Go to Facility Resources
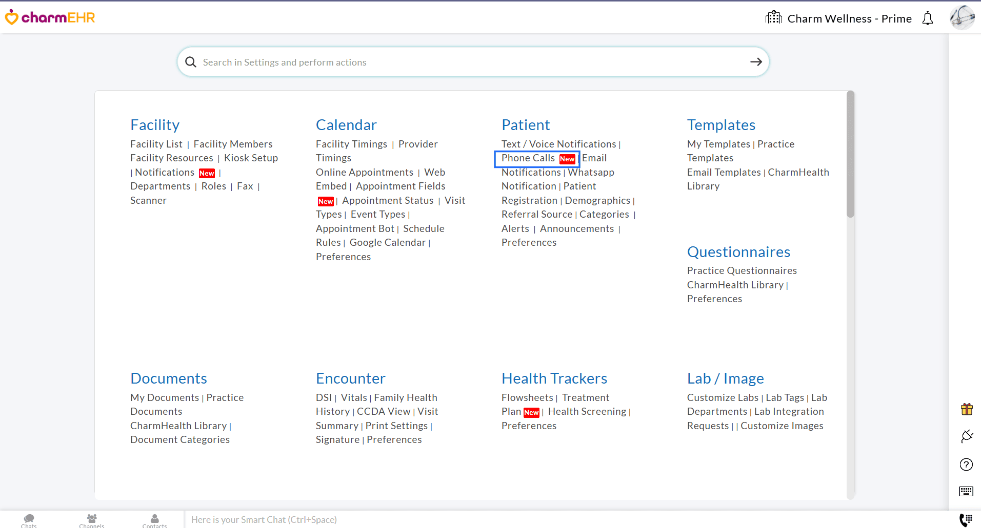Screen dimensions: 981x528 point(172,158)
